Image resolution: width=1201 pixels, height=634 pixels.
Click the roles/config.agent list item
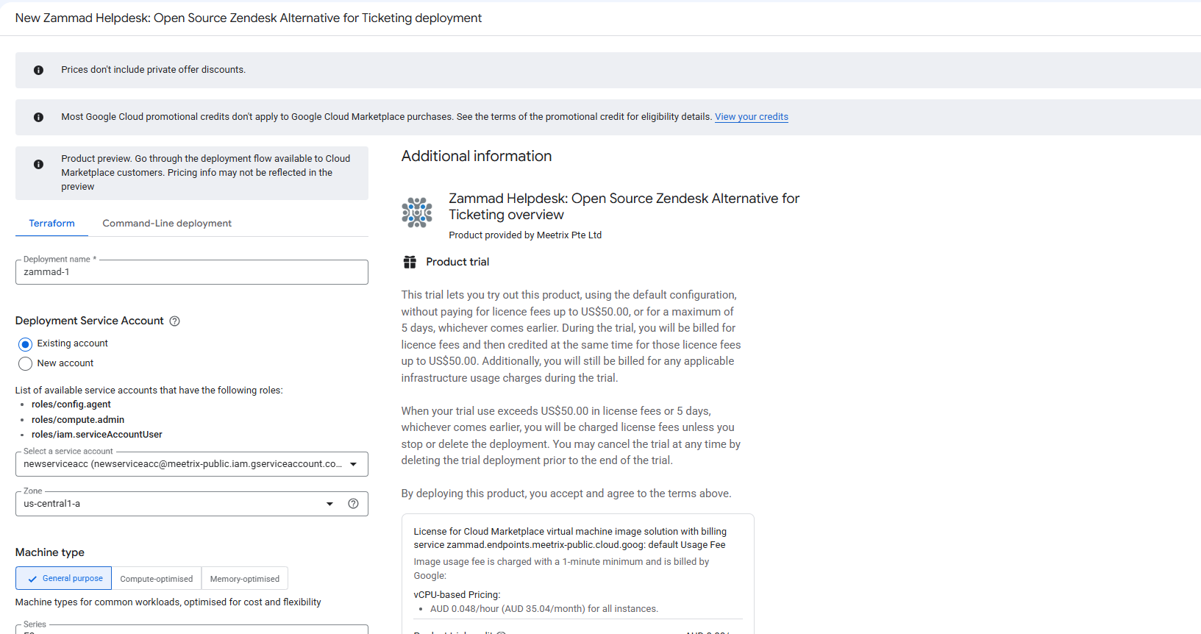coord(71,405)
